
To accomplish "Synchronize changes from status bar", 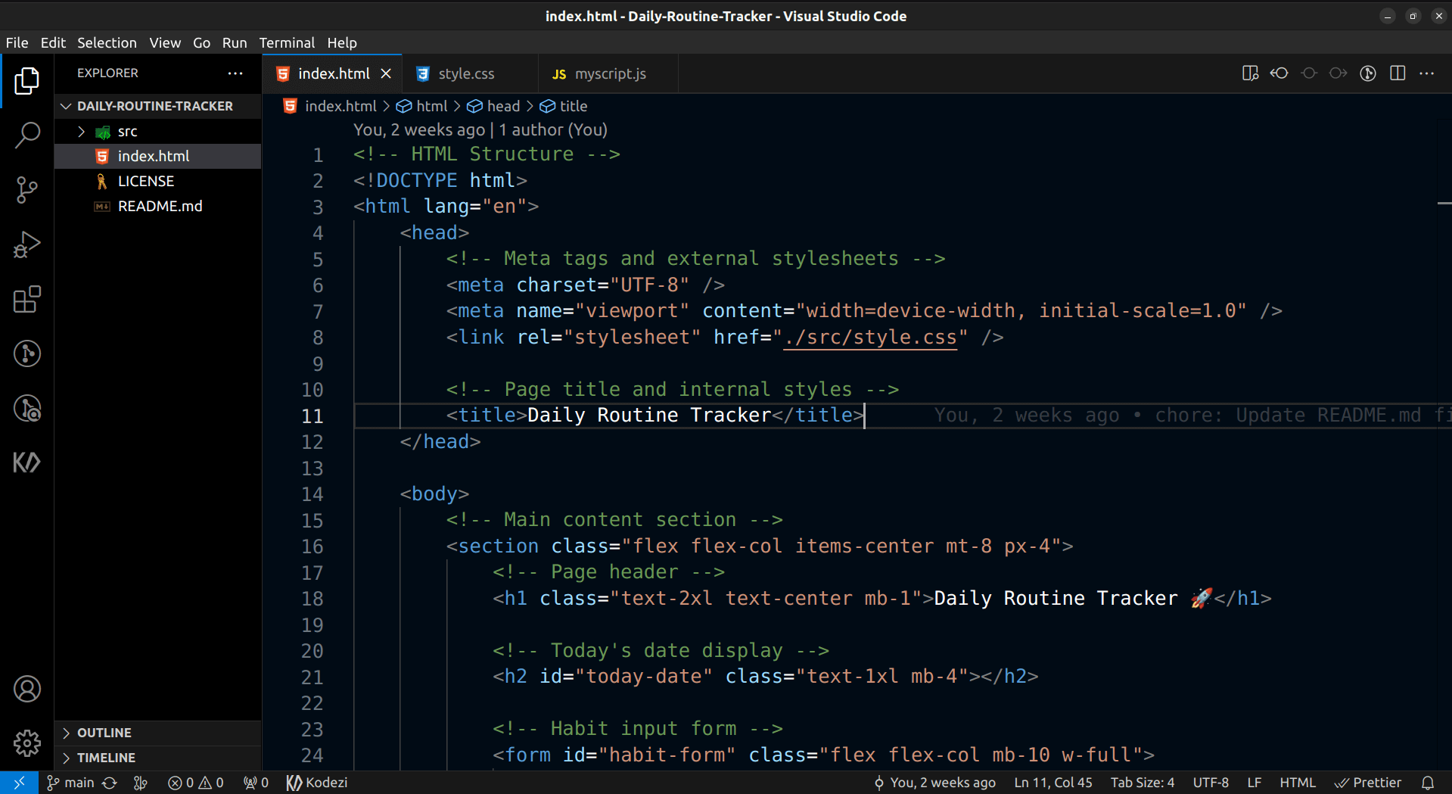I will pyautogui.click(x=110, y=783).
